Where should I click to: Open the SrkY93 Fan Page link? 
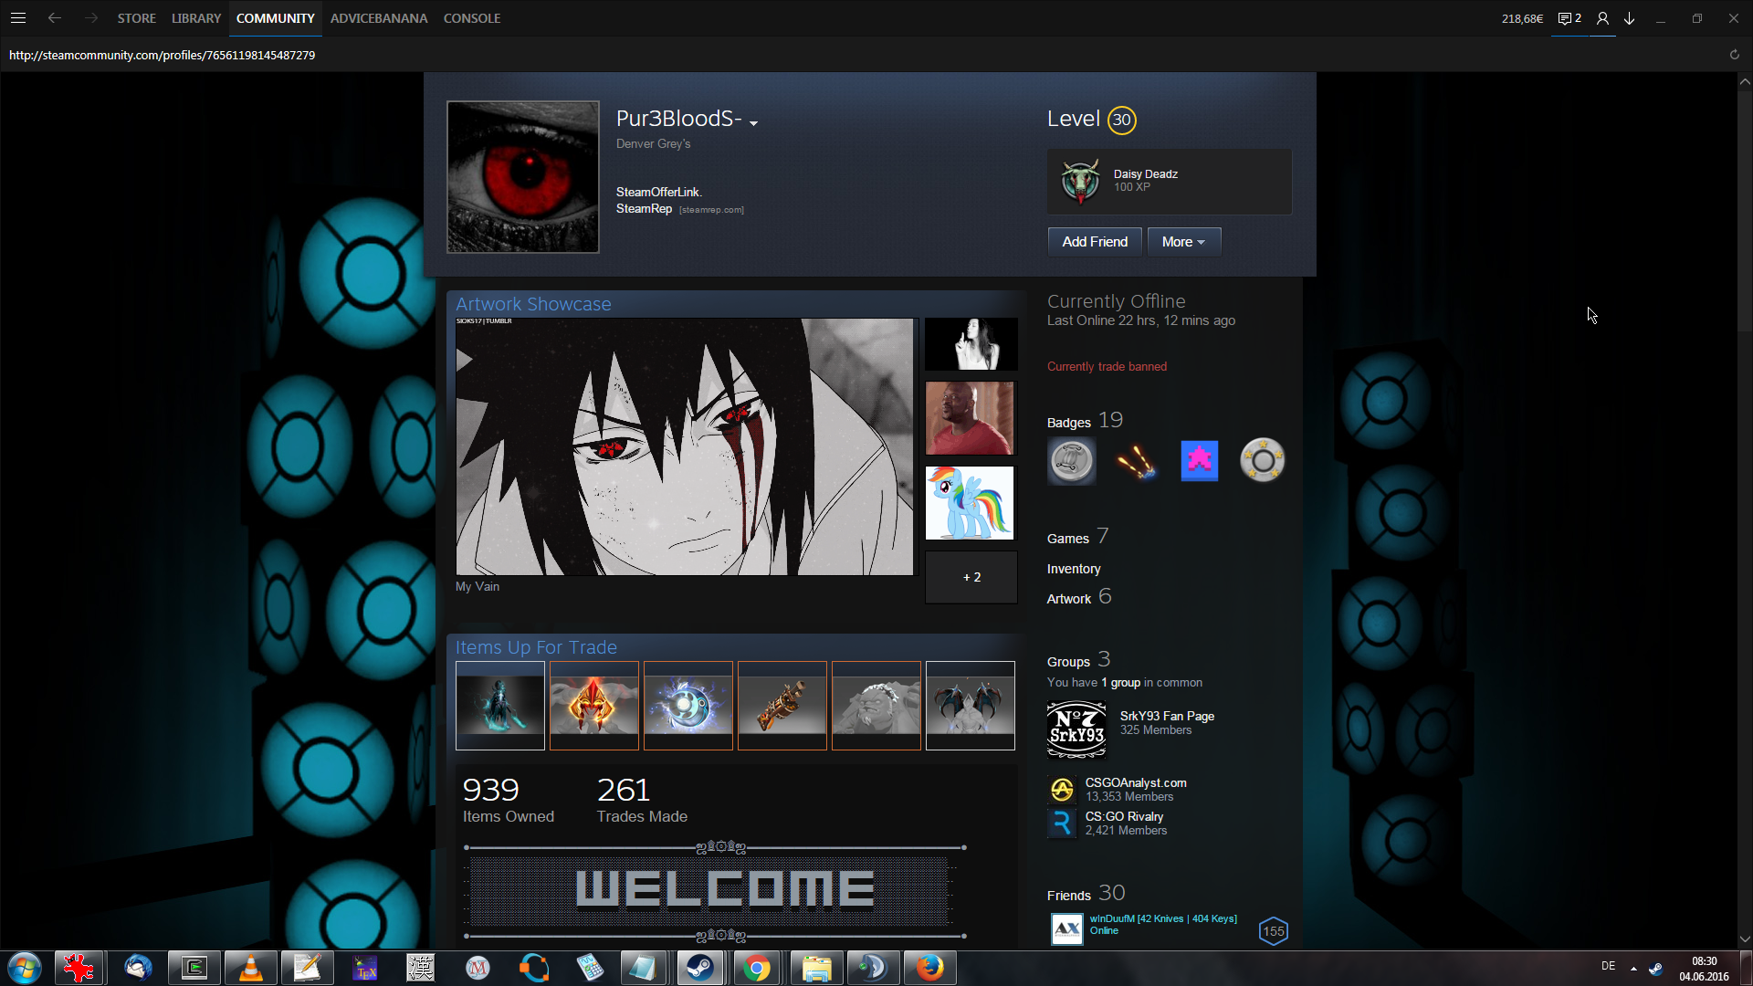(x=1166, y=716)
